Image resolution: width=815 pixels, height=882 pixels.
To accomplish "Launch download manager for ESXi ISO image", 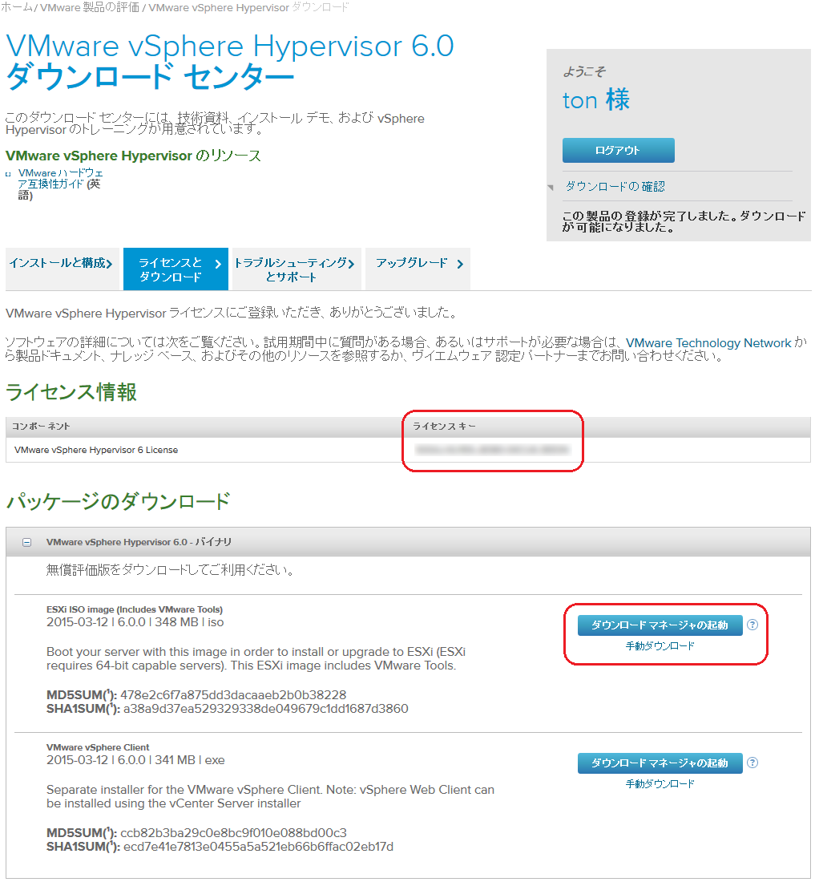I will coord(660,625).
